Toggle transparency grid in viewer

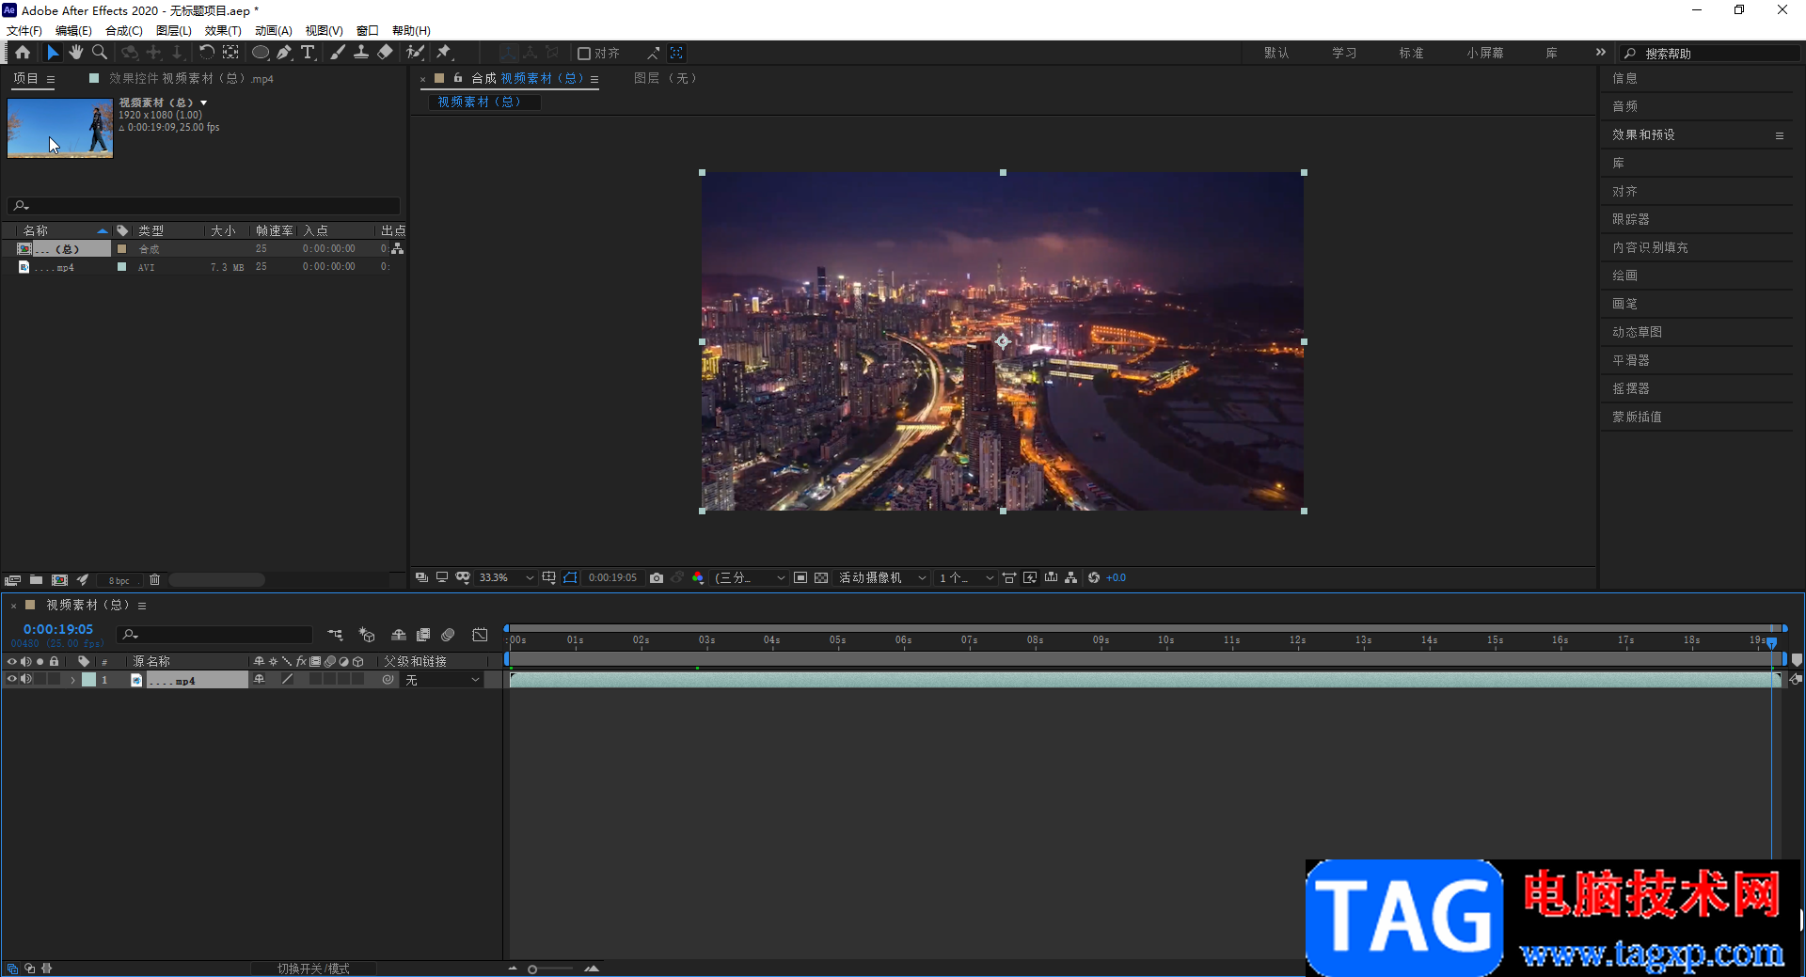[821, 577]
